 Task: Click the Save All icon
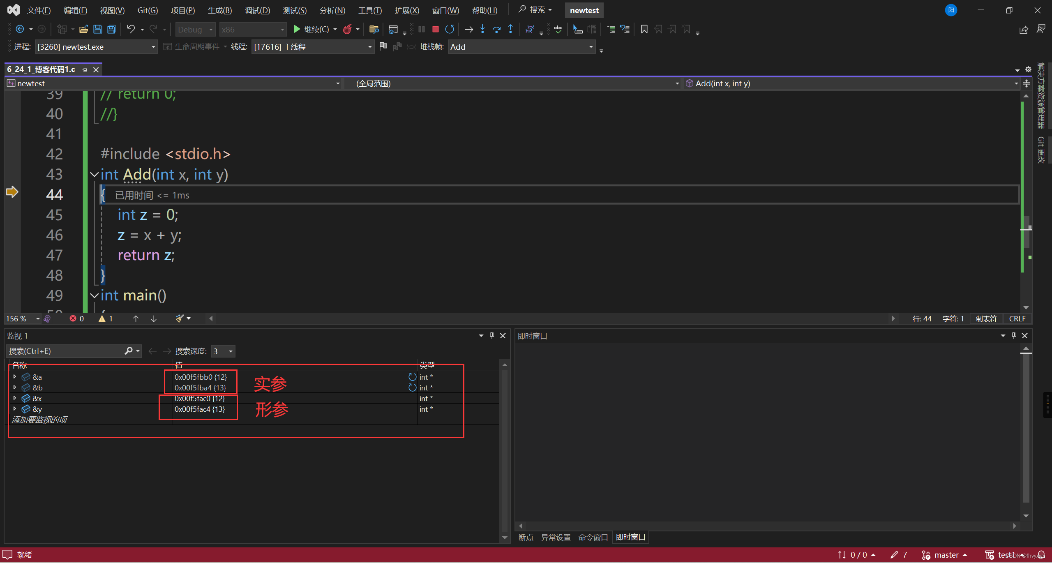coord(112,29)
